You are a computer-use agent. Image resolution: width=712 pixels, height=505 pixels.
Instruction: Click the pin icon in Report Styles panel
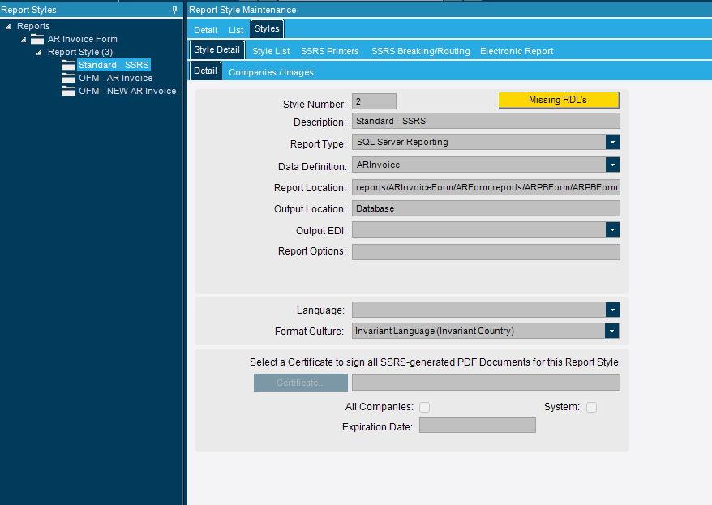174,10
